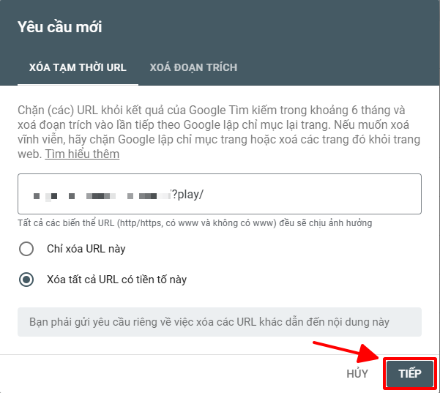Click empty header area right of XOÁ ĐOẠN TRÍCH
Screen dimensions: 440x393
point(337,67)
